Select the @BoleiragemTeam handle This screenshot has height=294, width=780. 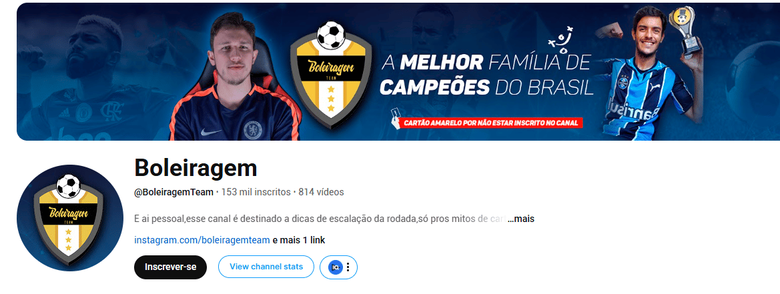tap(173, 192)
